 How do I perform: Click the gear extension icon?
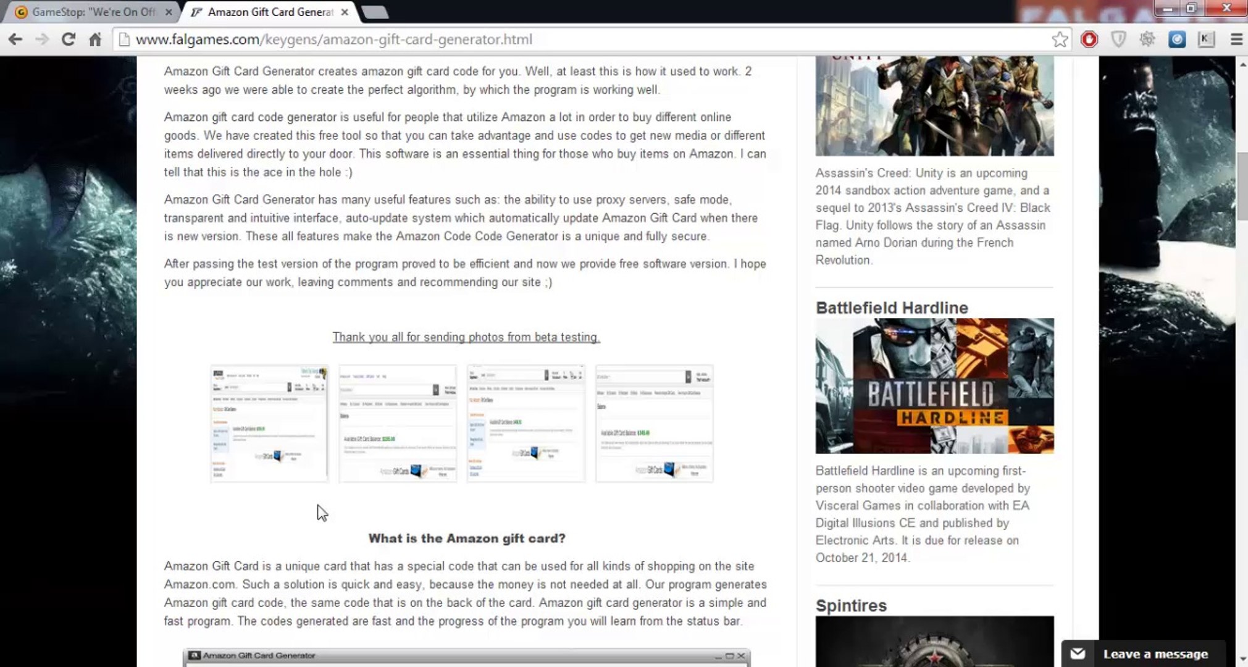click(1147, 40)
